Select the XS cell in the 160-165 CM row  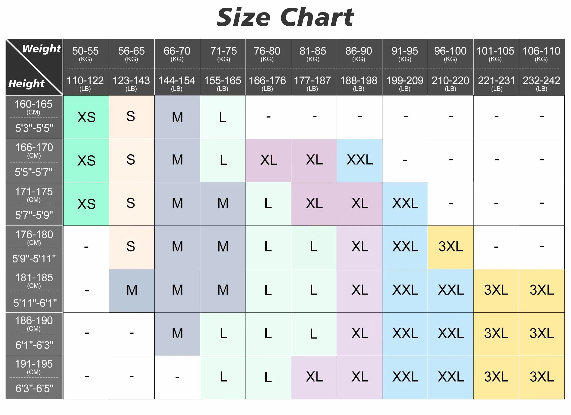(x=86, y=117)
